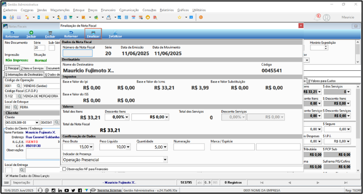363x194 pixels.
Task: Uncheck Manter Dados do Último Lanço
Action: (7, 176)
